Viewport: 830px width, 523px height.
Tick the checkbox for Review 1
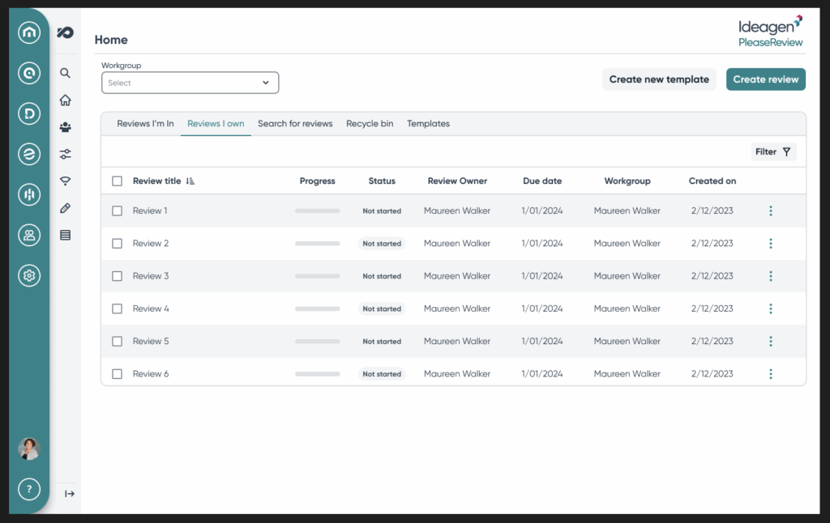117,210
